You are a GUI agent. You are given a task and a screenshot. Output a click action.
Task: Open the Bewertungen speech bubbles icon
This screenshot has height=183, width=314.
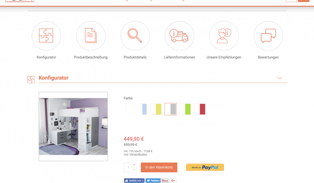pyautogui.click(x=268, y=36)
